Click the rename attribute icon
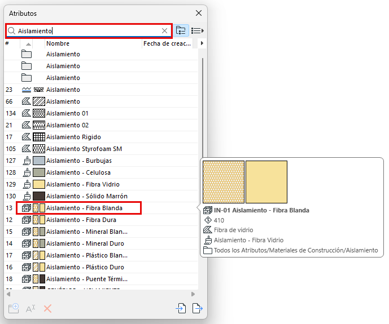The image size is (389, 324). pyautogui.click(x=30, y=309)
